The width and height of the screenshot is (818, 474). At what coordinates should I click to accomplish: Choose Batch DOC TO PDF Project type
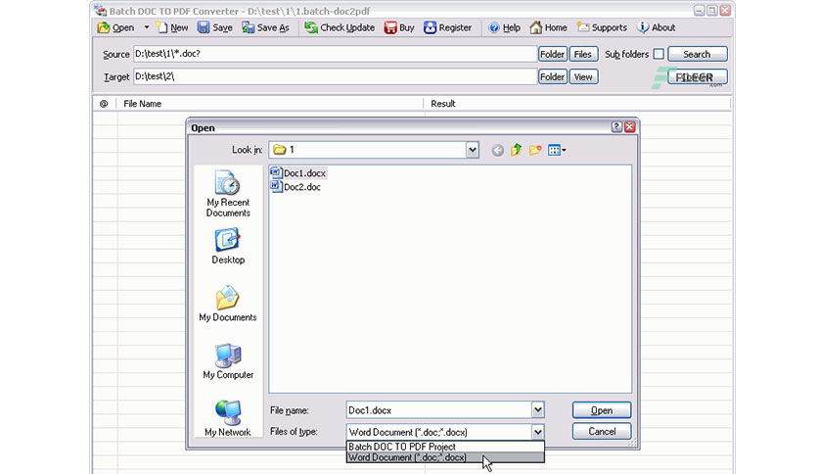point(445,447)
